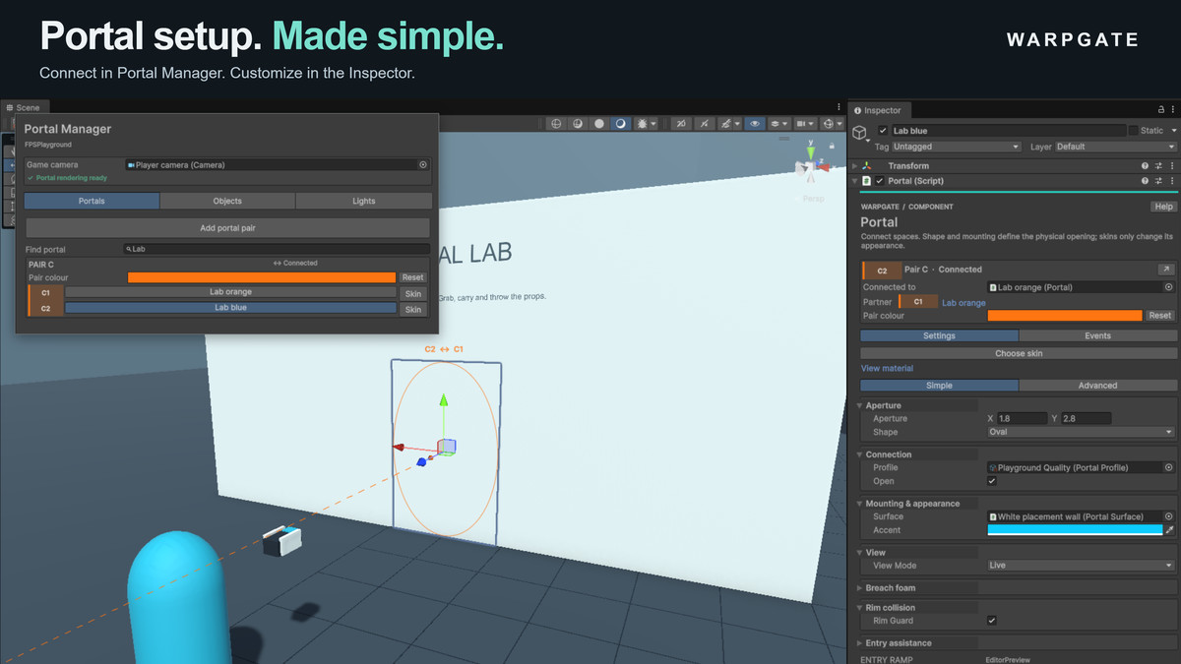Expand the Entry assistance section

click(x=860, y=643)
